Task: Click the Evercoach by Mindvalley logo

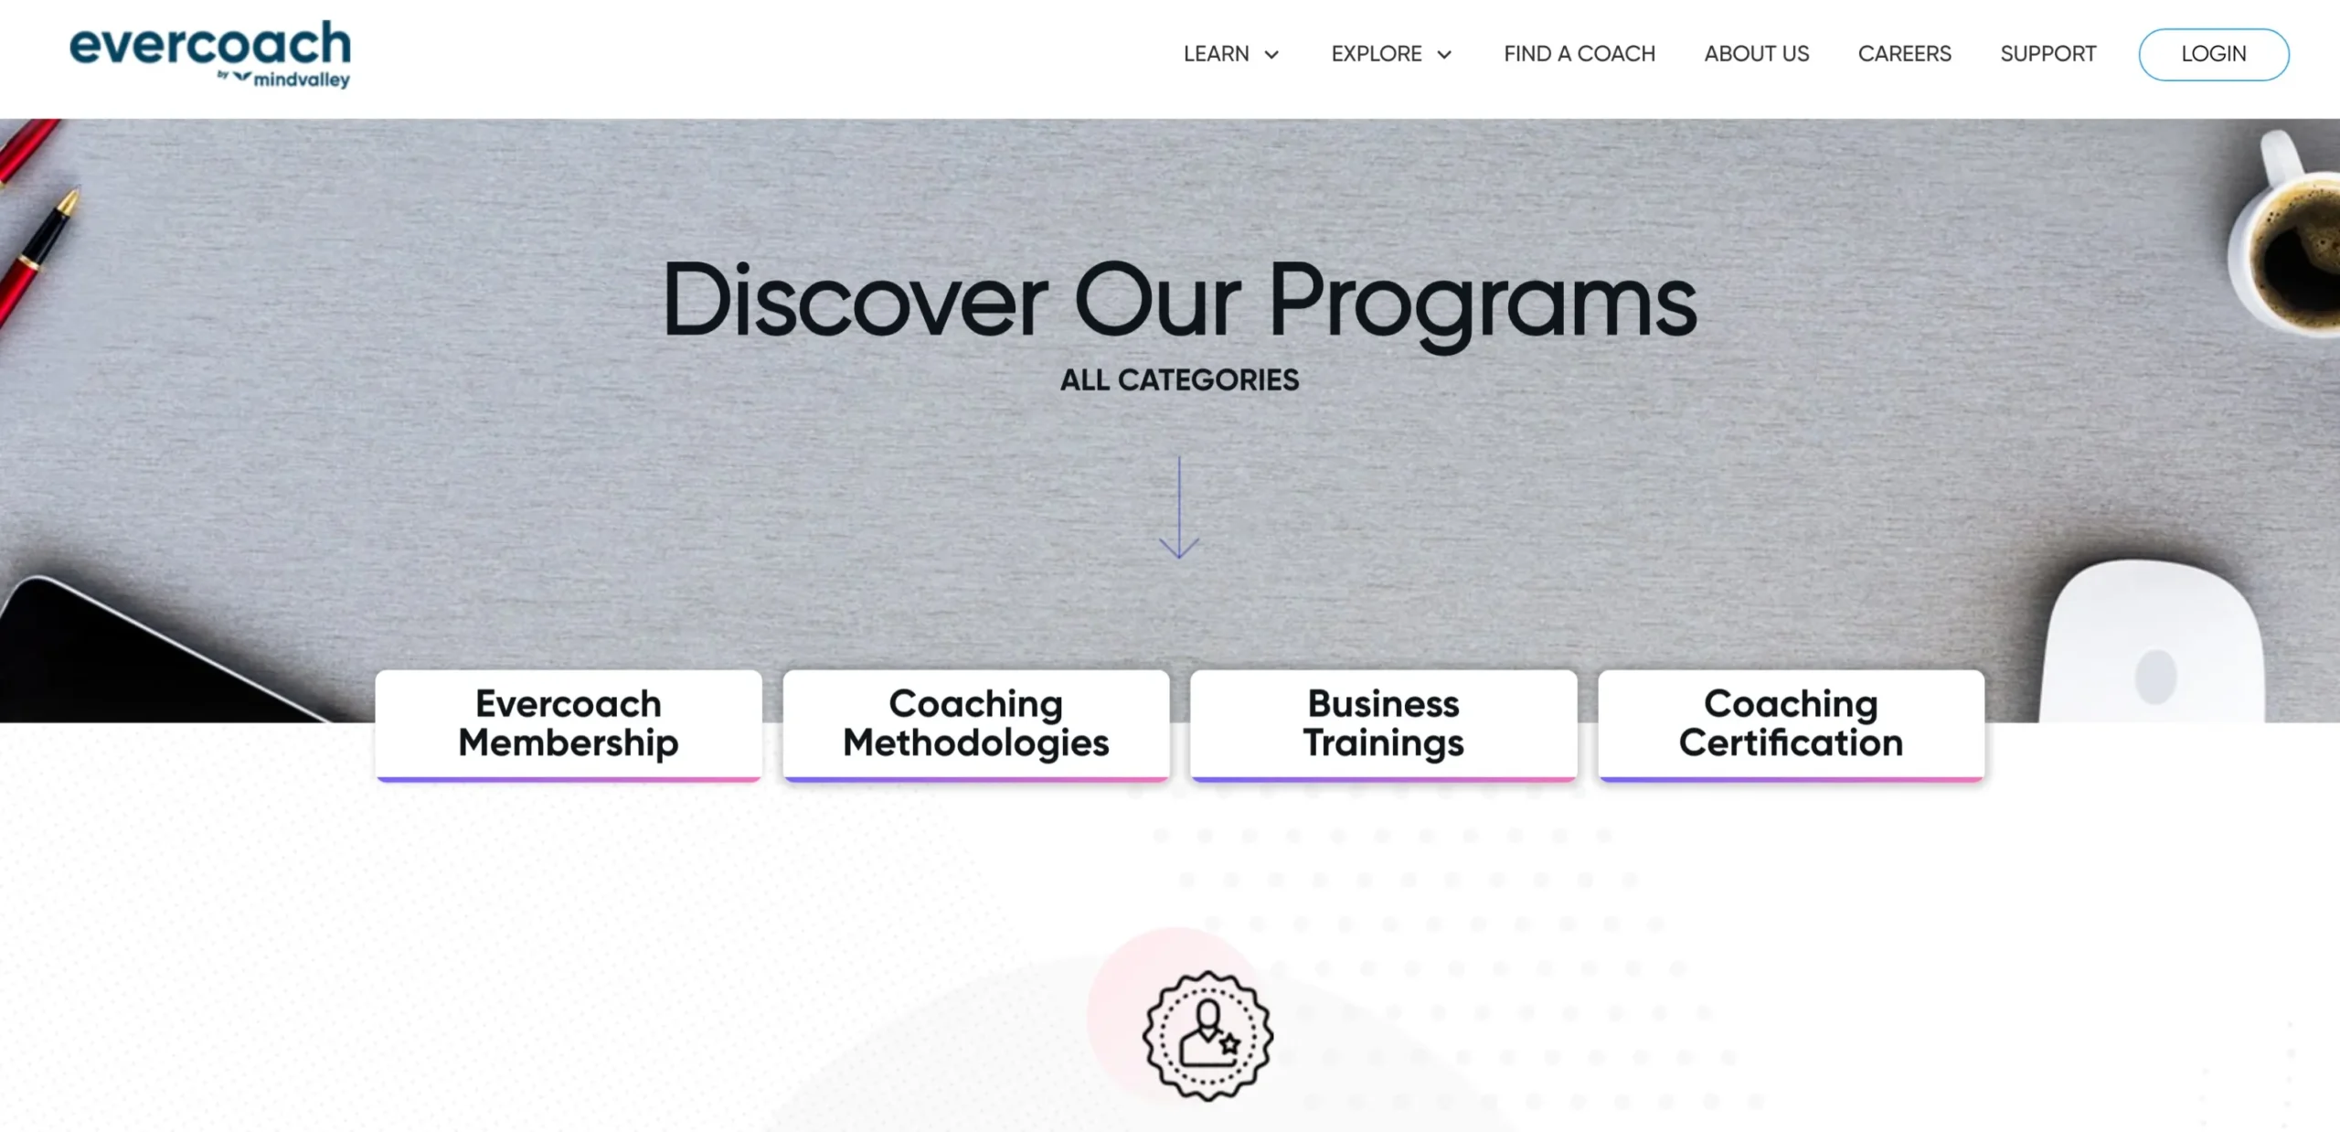Action: click(209, 52)
